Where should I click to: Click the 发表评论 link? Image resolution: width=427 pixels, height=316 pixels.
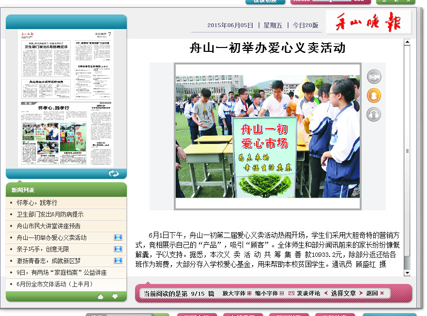pos(308,293)
